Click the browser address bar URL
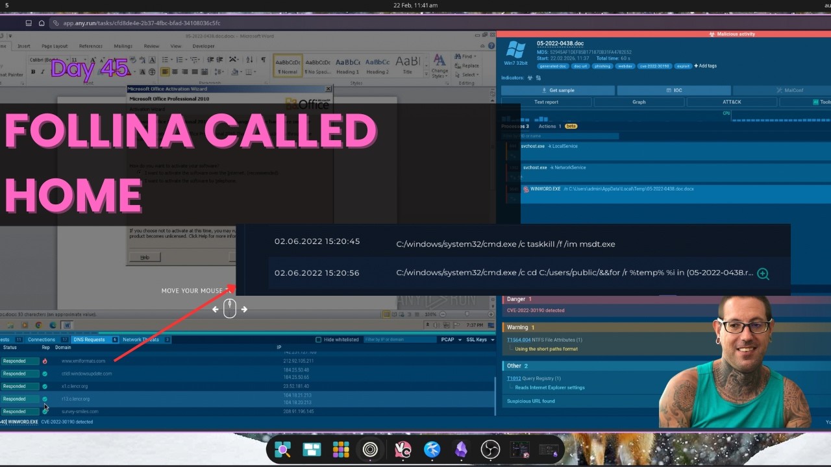831x467 pixels. pos(142,23)
